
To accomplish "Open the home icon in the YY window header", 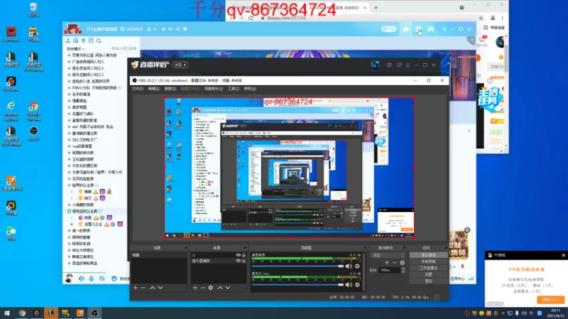I will tap(405, 29).
